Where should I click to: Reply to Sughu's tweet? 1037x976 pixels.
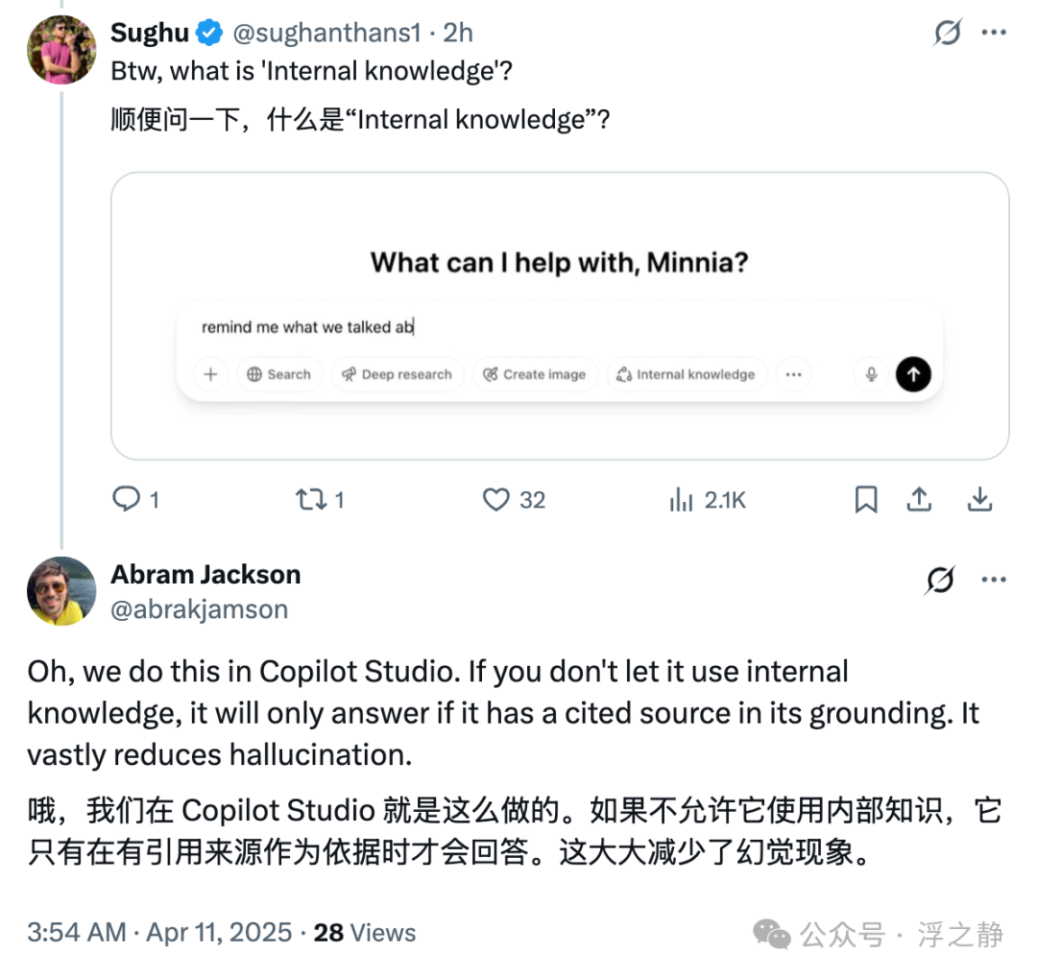[127, 499]
